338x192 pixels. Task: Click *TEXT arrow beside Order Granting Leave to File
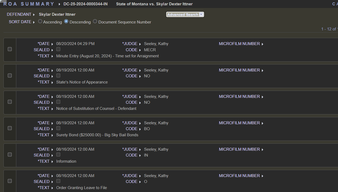pos(52,188)
